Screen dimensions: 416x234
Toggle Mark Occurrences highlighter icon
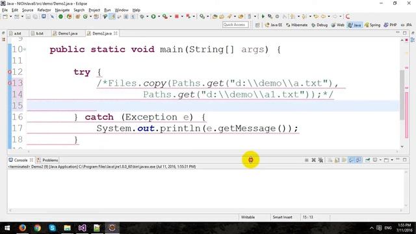[x=112, y=16]
